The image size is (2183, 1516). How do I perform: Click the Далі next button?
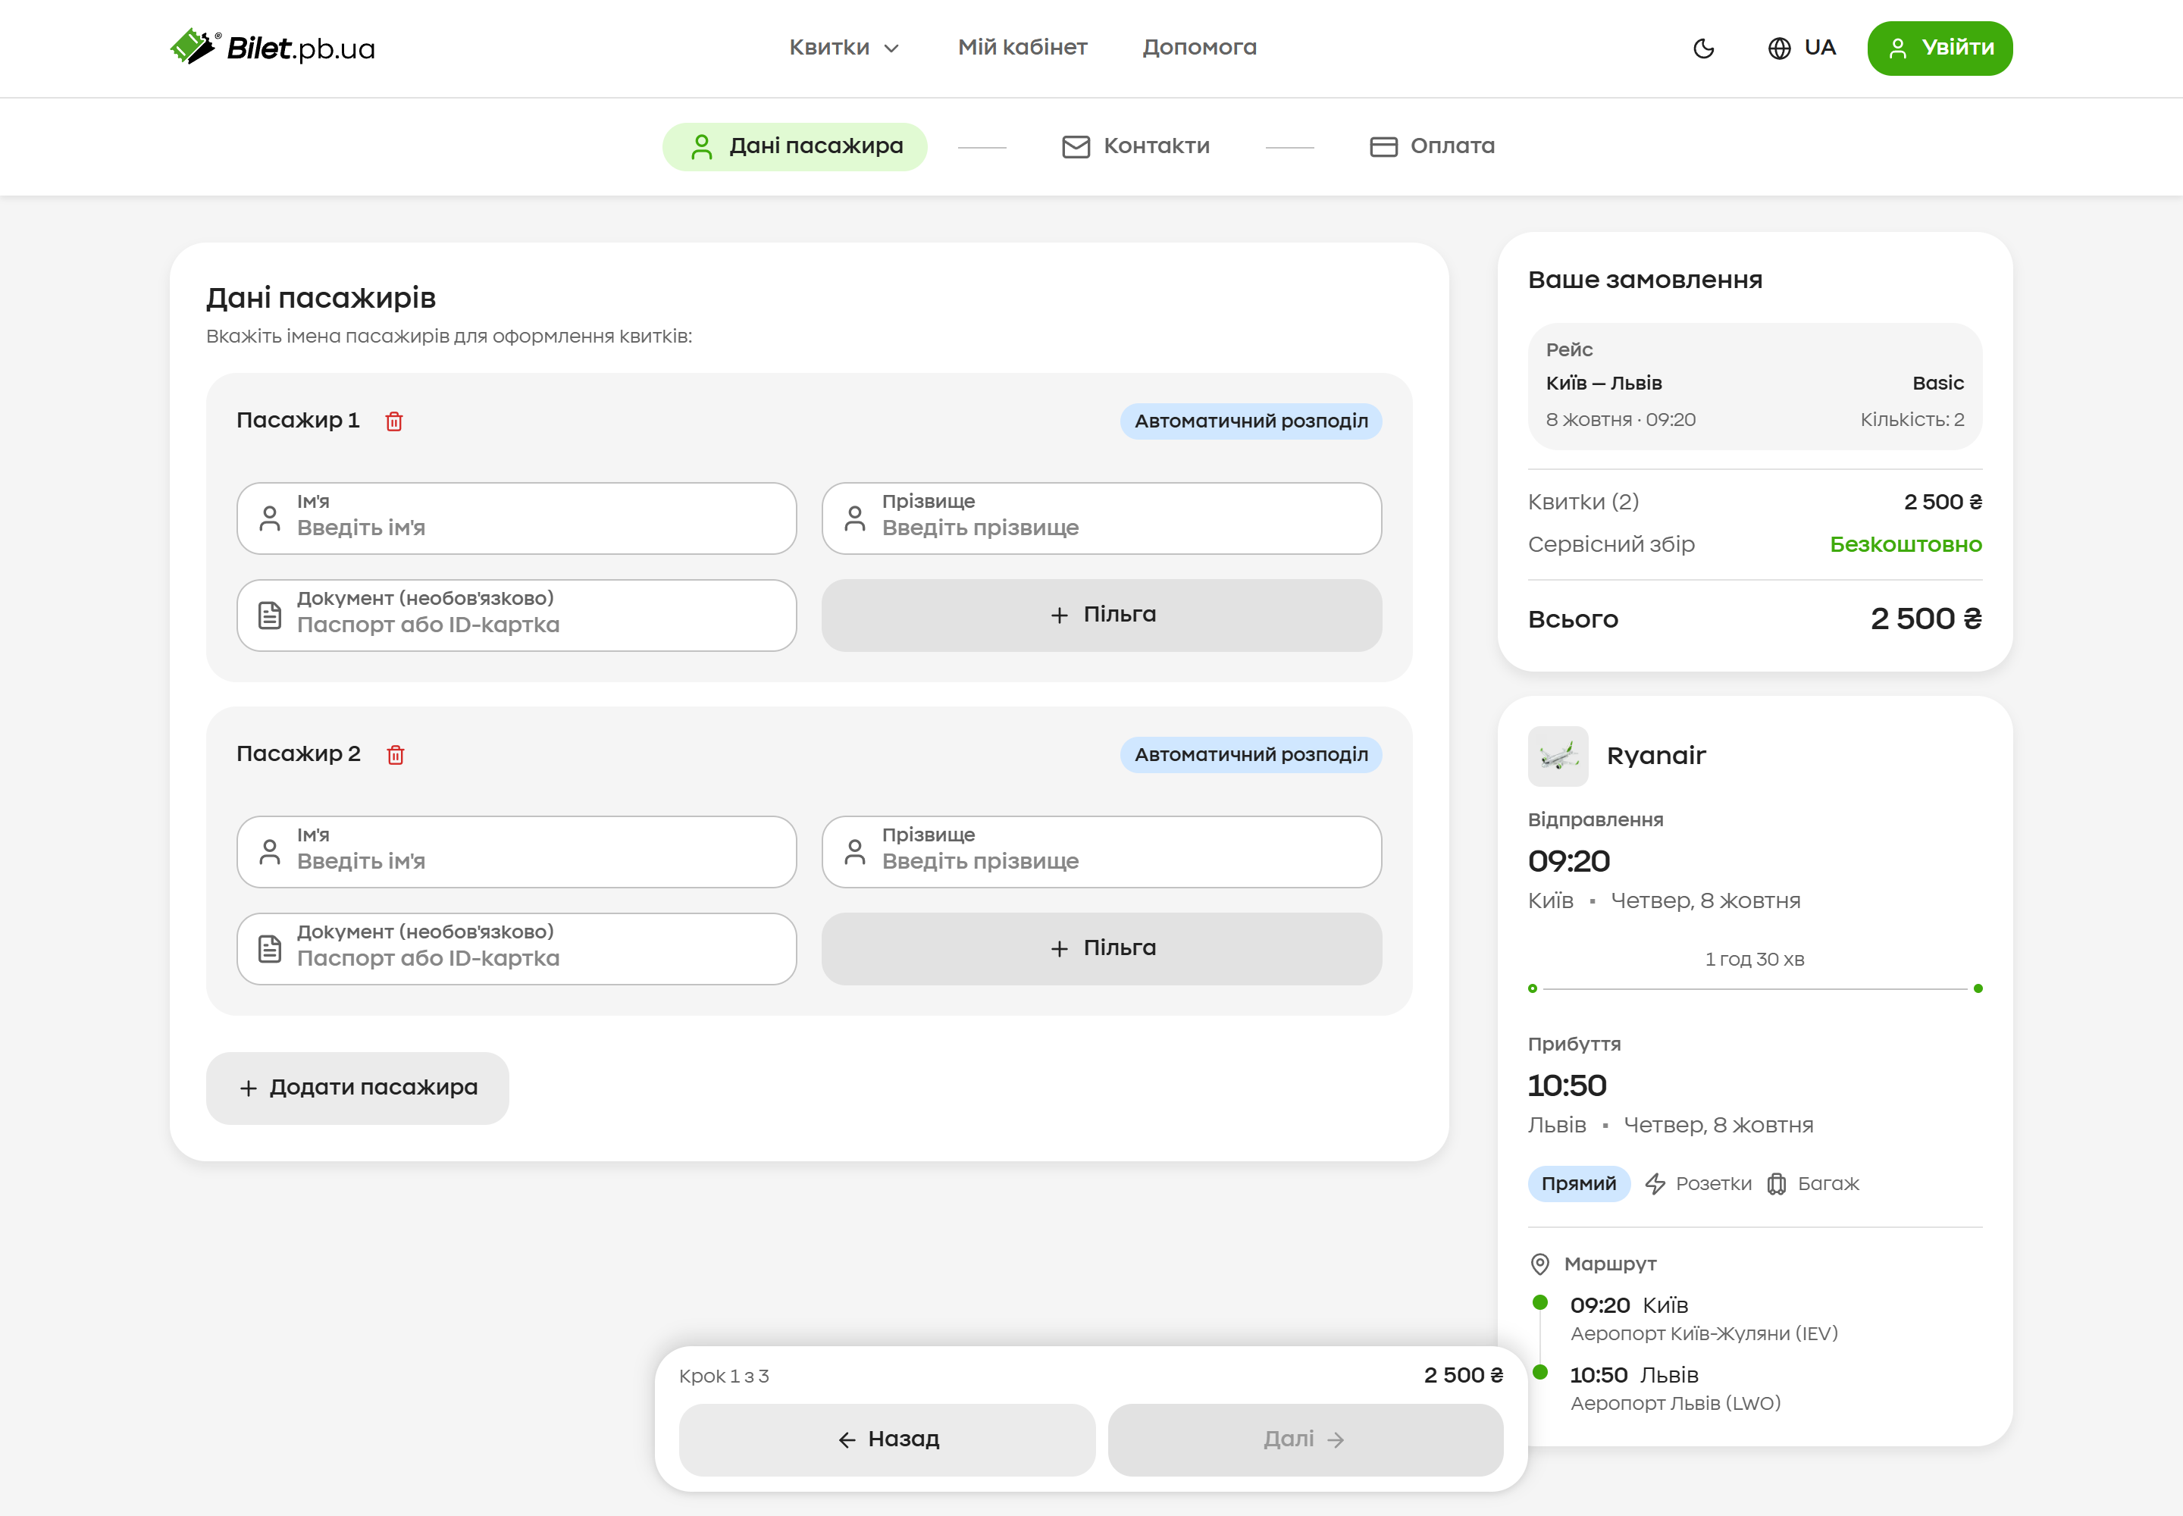(1305, 1440)
